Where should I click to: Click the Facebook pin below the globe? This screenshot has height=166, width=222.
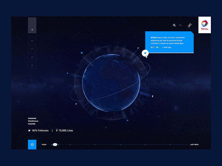[x=76, y=104]
